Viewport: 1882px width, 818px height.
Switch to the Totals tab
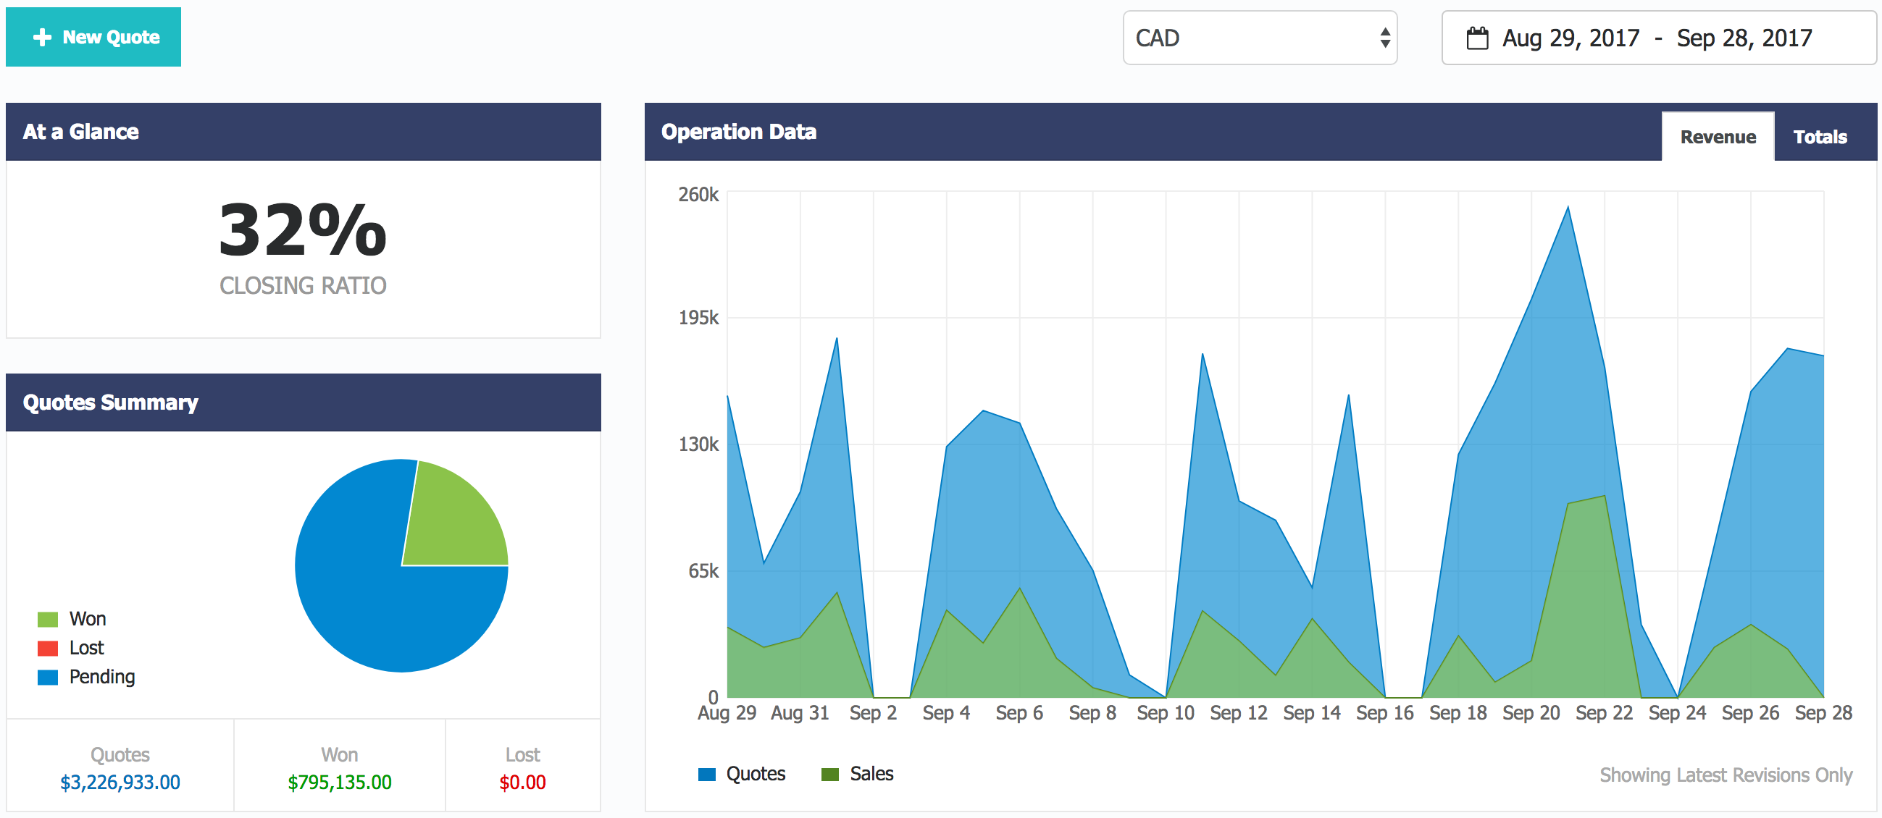click(1818, 137)
